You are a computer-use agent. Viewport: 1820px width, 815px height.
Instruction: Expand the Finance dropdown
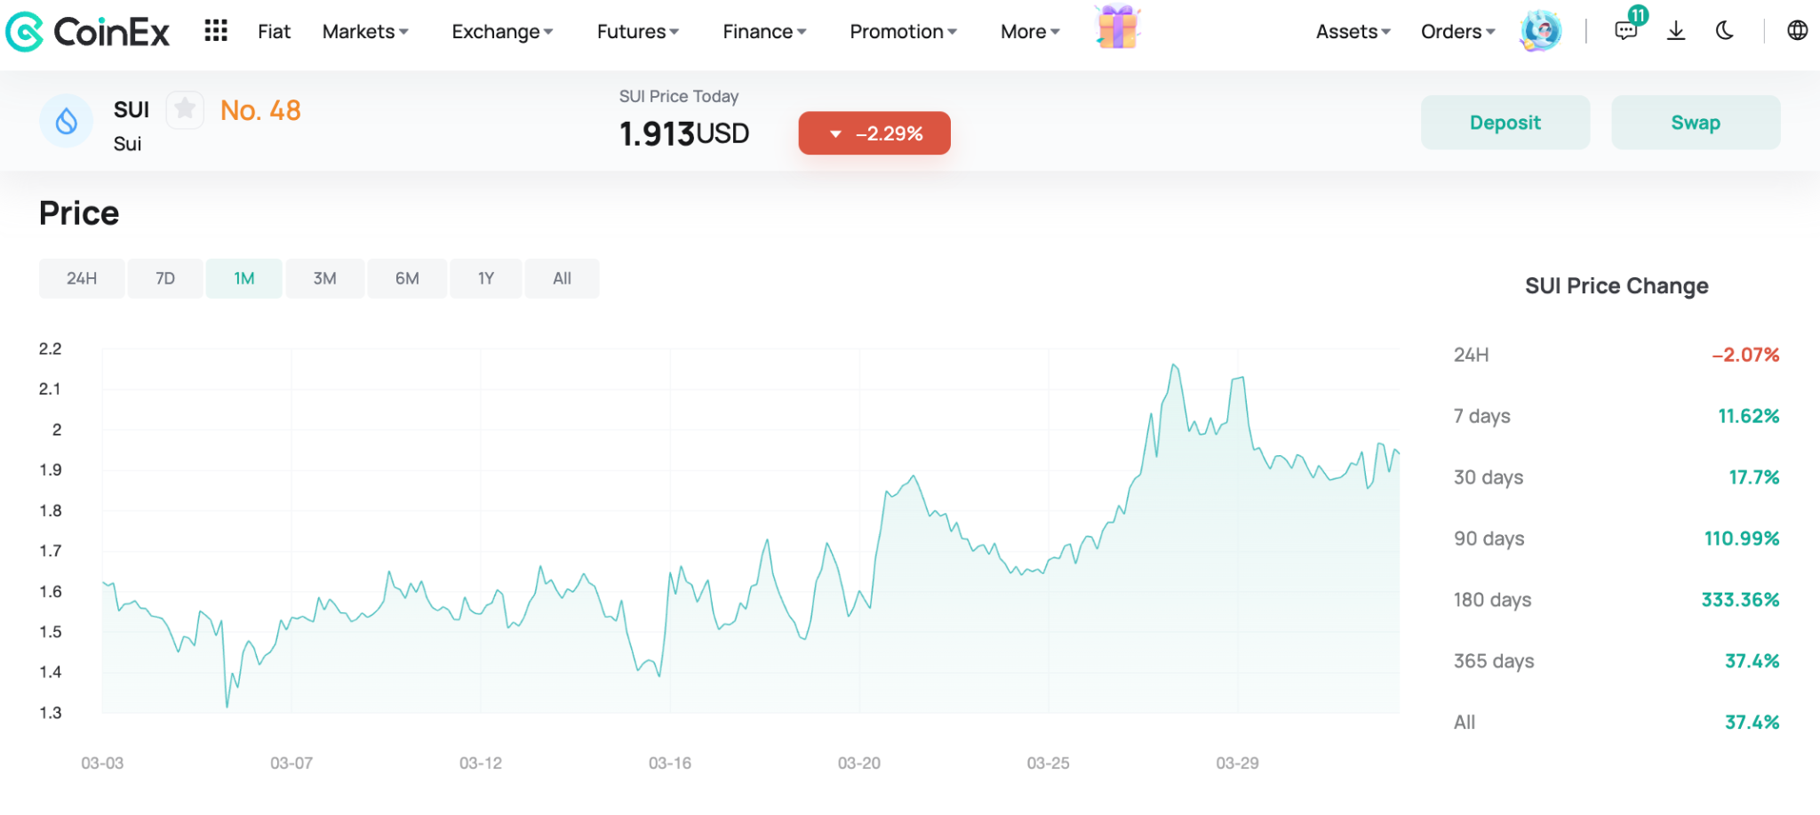coord(764,32)
